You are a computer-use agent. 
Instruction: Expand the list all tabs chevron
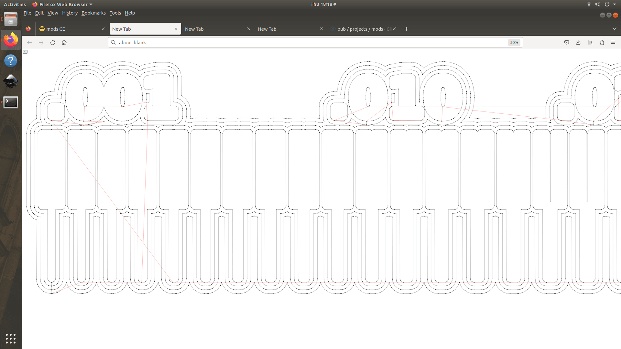click(x=614, y=29)
